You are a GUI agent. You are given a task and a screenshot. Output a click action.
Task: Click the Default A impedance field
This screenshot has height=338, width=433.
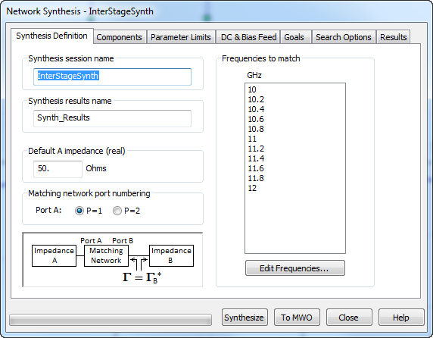point(58,169)
